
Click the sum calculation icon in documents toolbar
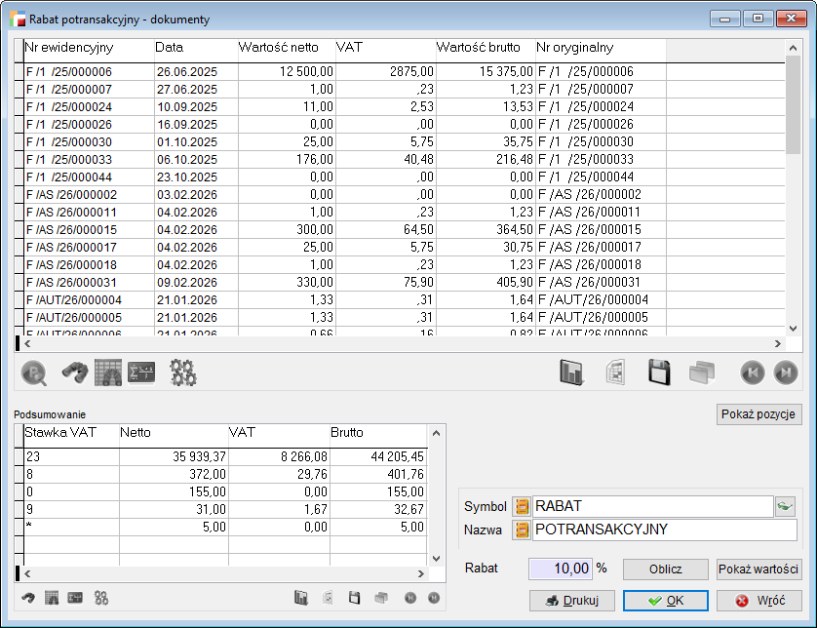tap(141, 373)
